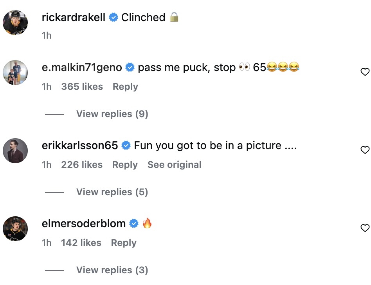Show who gave 365 likes

82,87
